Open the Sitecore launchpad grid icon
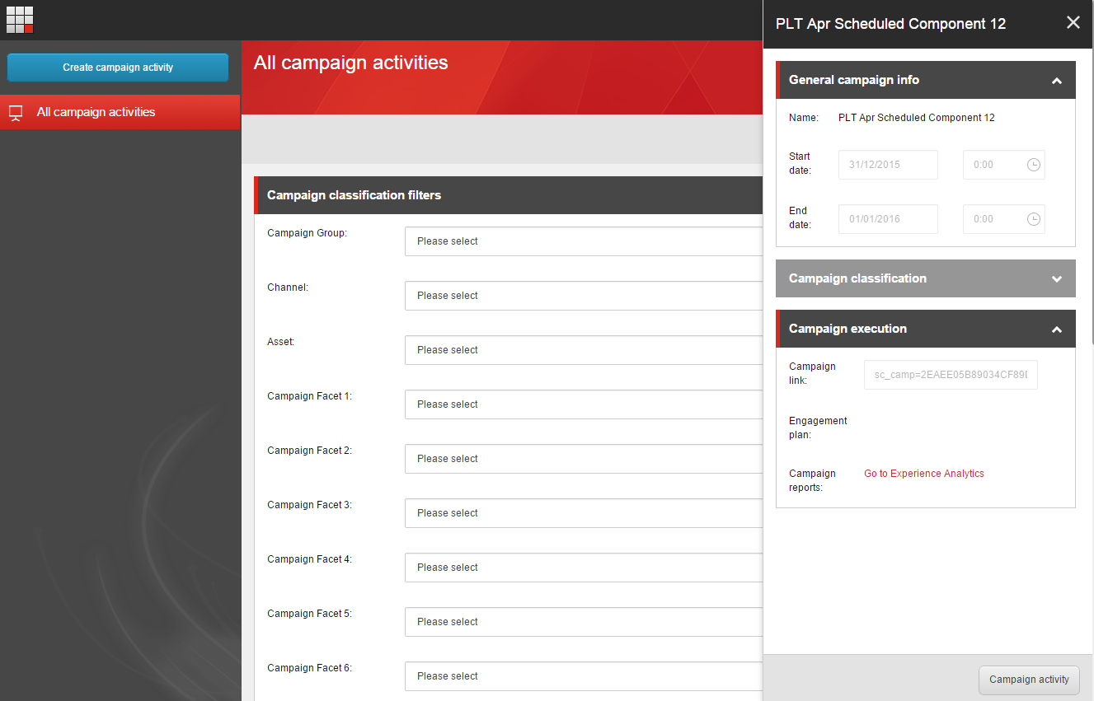1094x701 pixels. pos(20,20)
